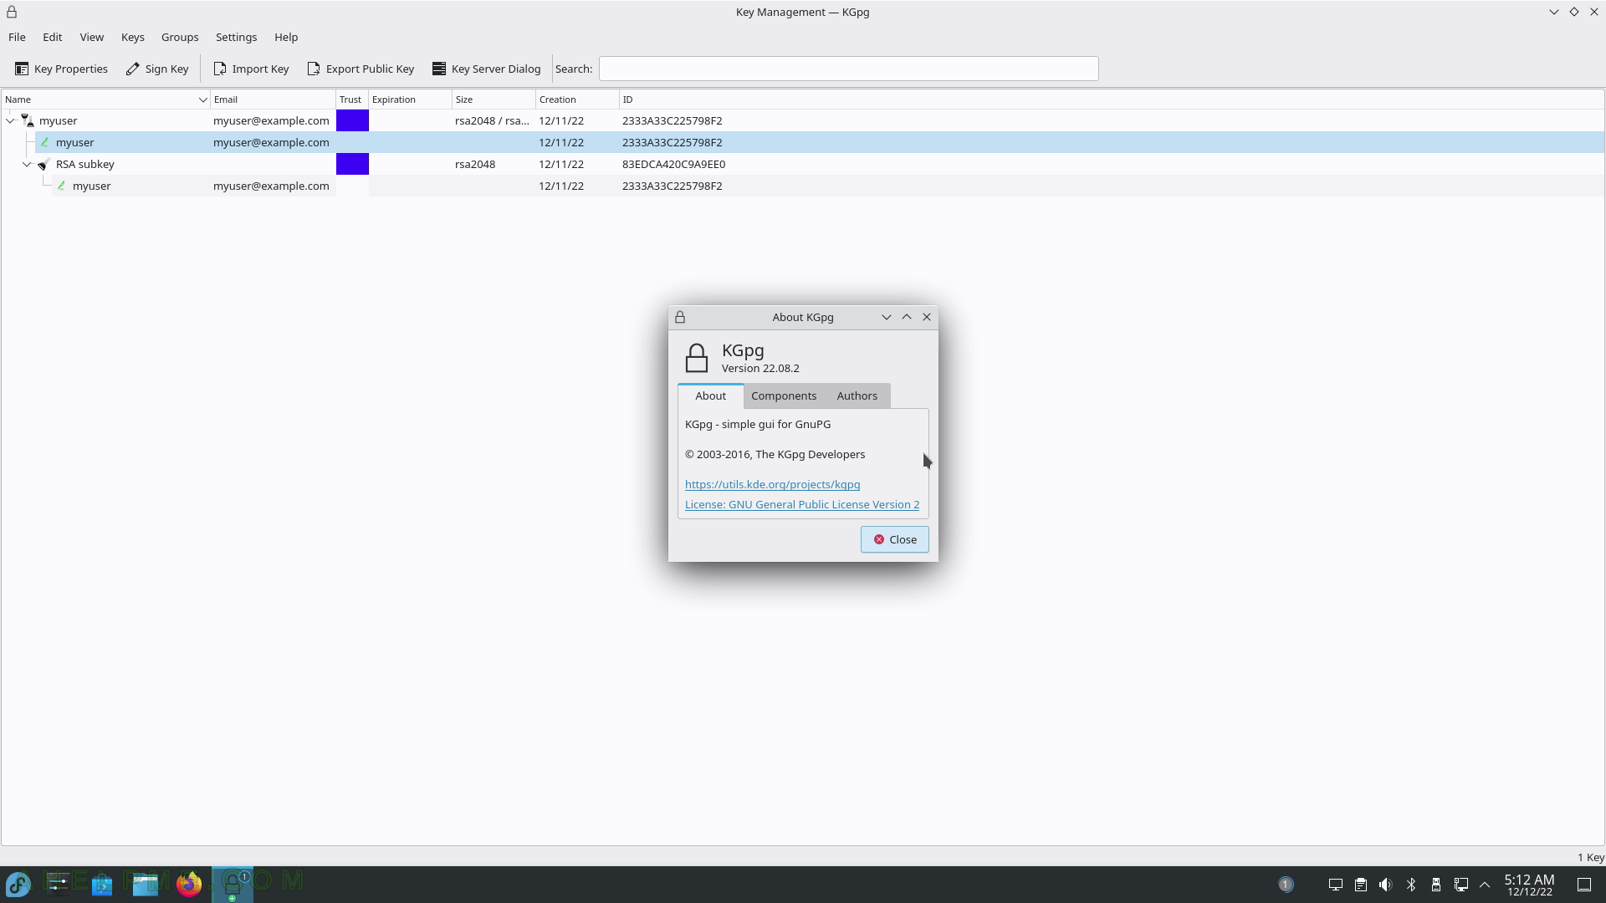The width and height of the screenshot is (1606, 903).
Task: Click the 1 Key status bar text
Action: (x=1590, y=857)
